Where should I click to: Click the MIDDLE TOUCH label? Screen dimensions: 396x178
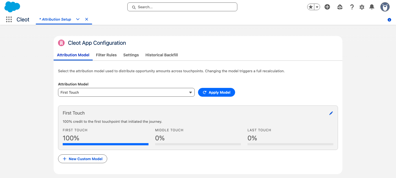click(x=169, y=130)
